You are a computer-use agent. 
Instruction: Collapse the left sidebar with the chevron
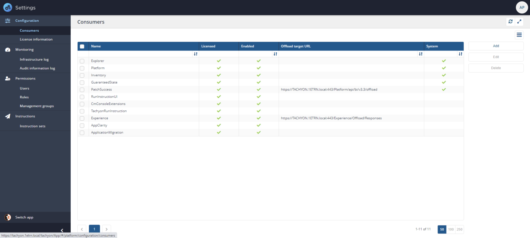click(x=62, y=230)
